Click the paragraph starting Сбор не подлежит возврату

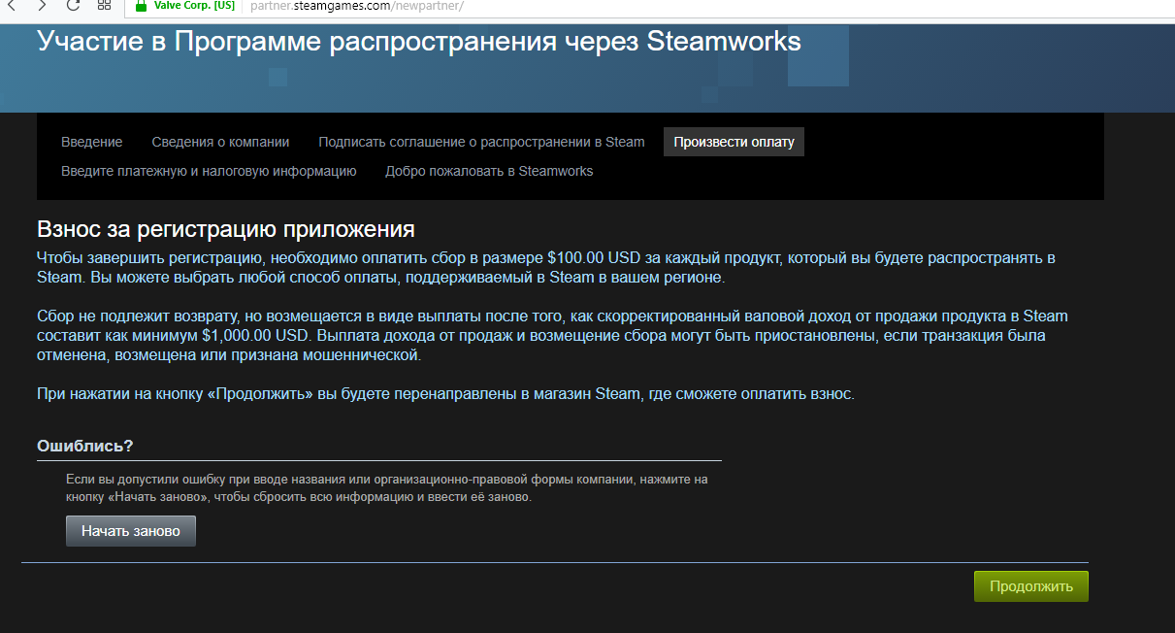[x=553, y=336]
